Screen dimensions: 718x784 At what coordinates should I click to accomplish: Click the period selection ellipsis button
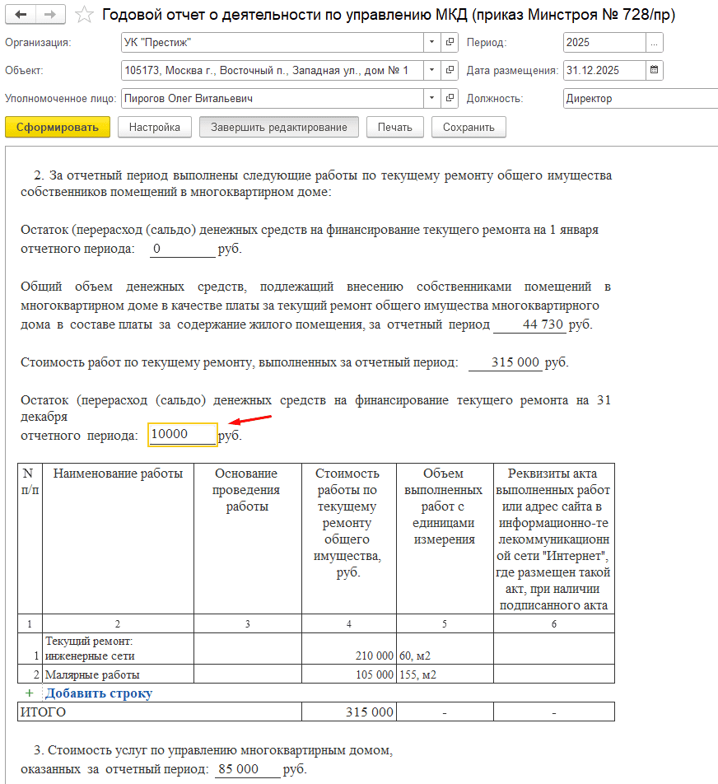tap(654, 42)
